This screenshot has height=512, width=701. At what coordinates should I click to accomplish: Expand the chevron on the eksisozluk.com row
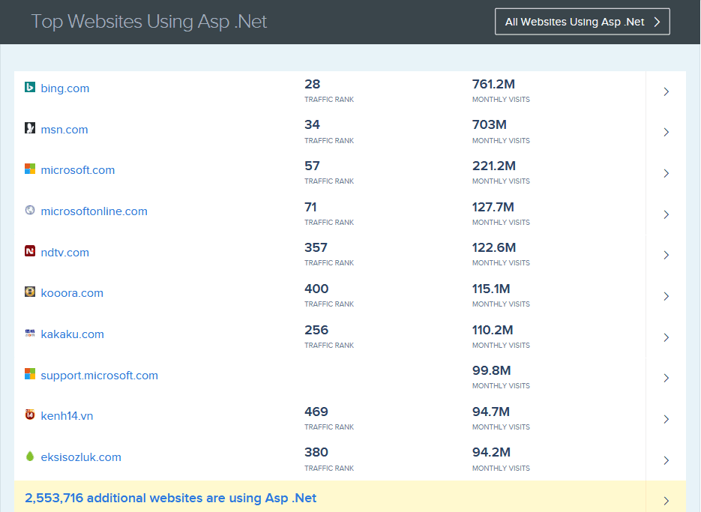point(666,460)
